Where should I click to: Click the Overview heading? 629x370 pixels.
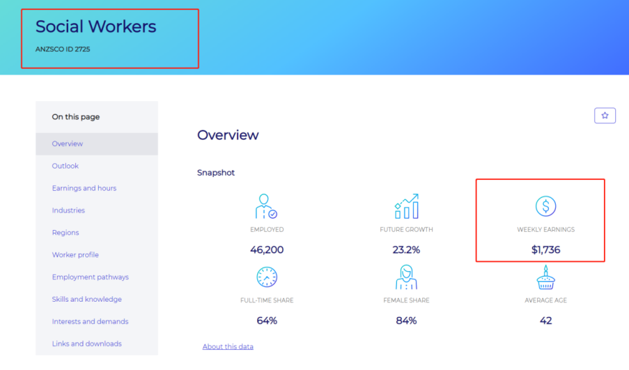tap(228, 135)
